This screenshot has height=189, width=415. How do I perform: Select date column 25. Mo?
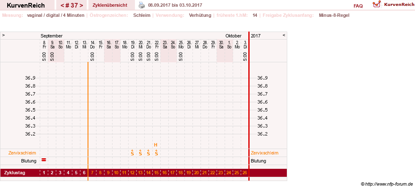point(181,45)
